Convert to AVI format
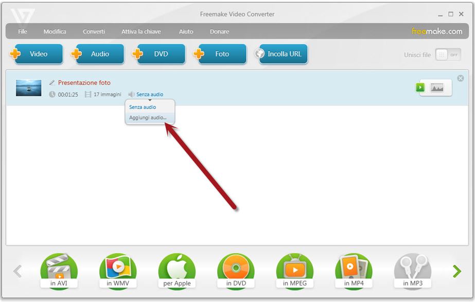 (x=59, y=271)
